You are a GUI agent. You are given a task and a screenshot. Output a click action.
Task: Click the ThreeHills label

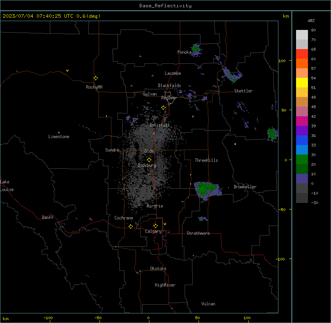(206, 160)
